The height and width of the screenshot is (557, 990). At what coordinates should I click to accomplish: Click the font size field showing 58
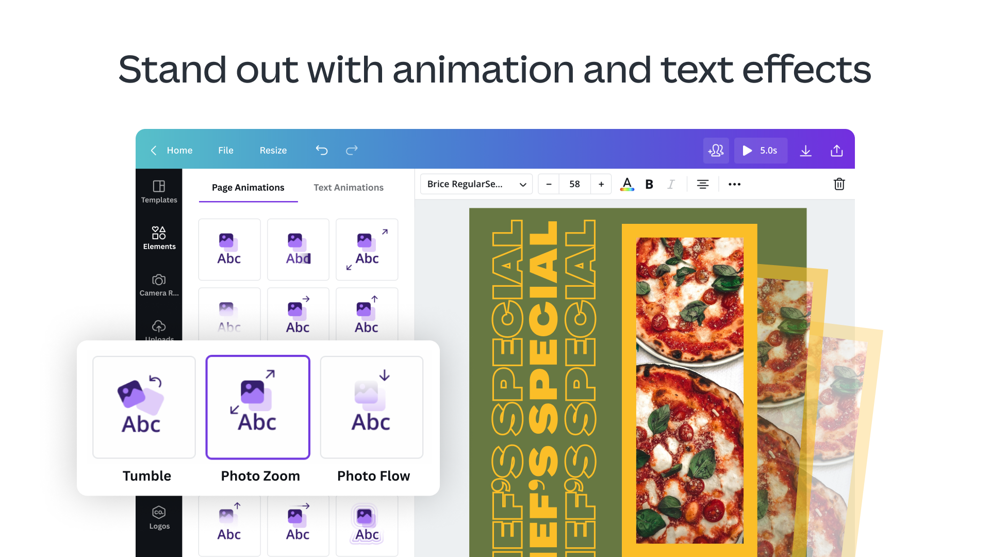(x=574, y=184)
